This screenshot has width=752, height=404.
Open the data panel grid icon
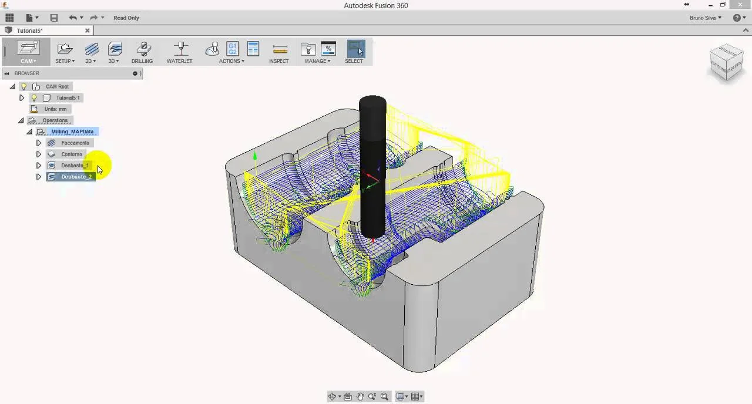pyautogui.click(x=9, y=18)
